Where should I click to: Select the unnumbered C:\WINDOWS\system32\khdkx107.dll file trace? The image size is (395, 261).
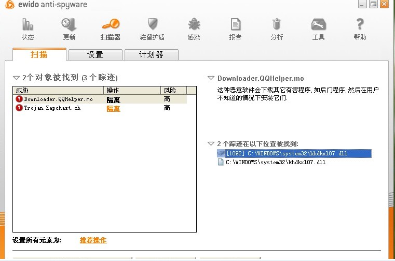pos(271,162)
